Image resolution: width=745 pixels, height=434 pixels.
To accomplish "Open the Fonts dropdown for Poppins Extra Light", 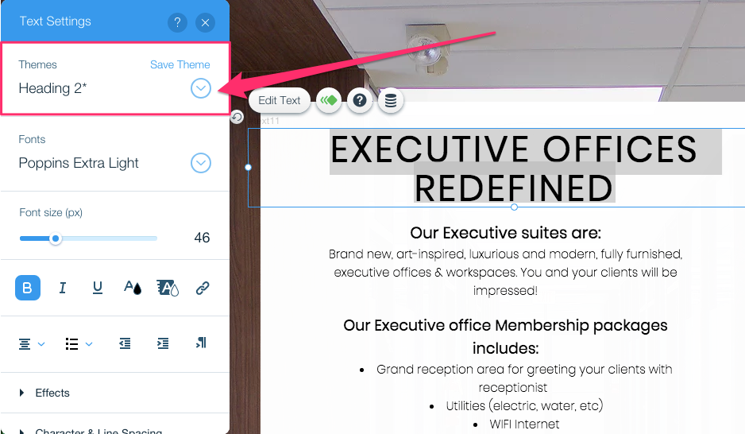I will [x=201, y=163].
